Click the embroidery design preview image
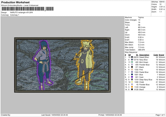The width and height of the screenshot is (166, 117). coord(63,65)
